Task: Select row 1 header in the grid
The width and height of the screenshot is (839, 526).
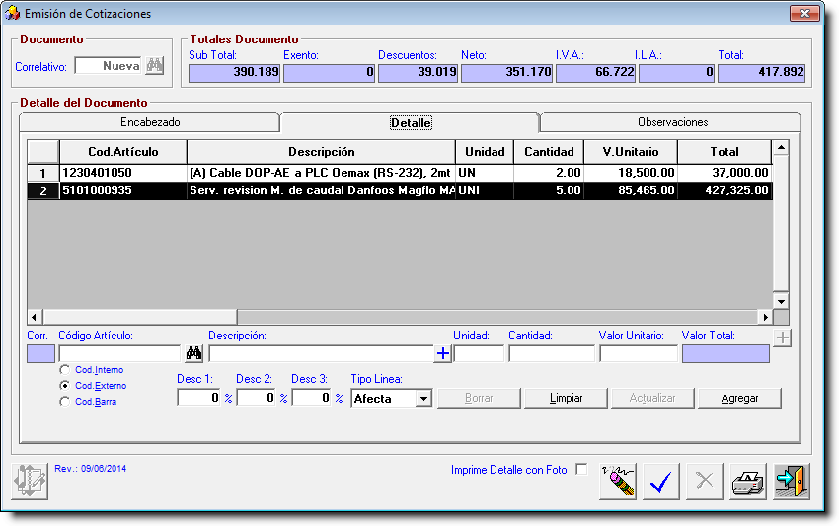Action: [42, 173]
